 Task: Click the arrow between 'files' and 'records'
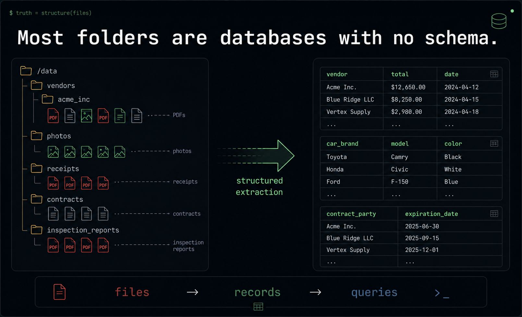(192, 292)
